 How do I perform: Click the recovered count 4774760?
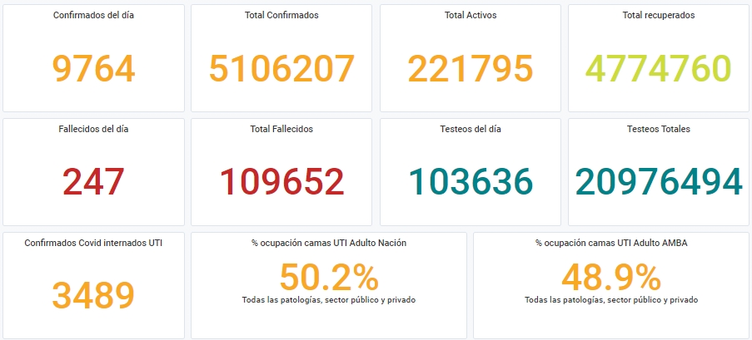point(659,68)
